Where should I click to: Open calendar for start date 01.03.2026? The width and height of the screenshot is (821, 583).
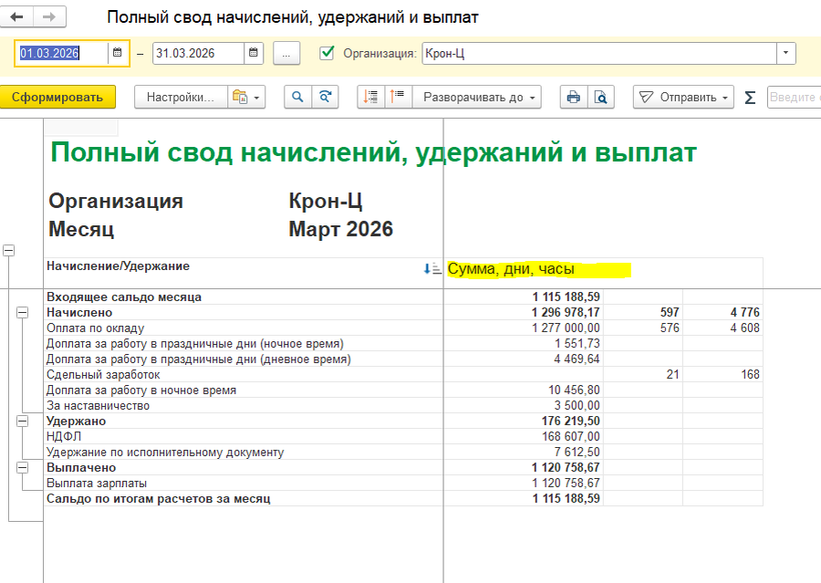118,53
